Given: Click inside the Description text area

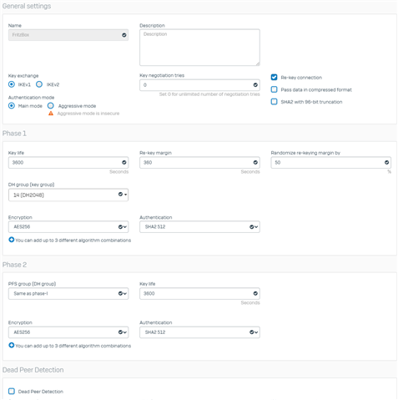Looking at the screenshot, I should [x=199, y=48].
